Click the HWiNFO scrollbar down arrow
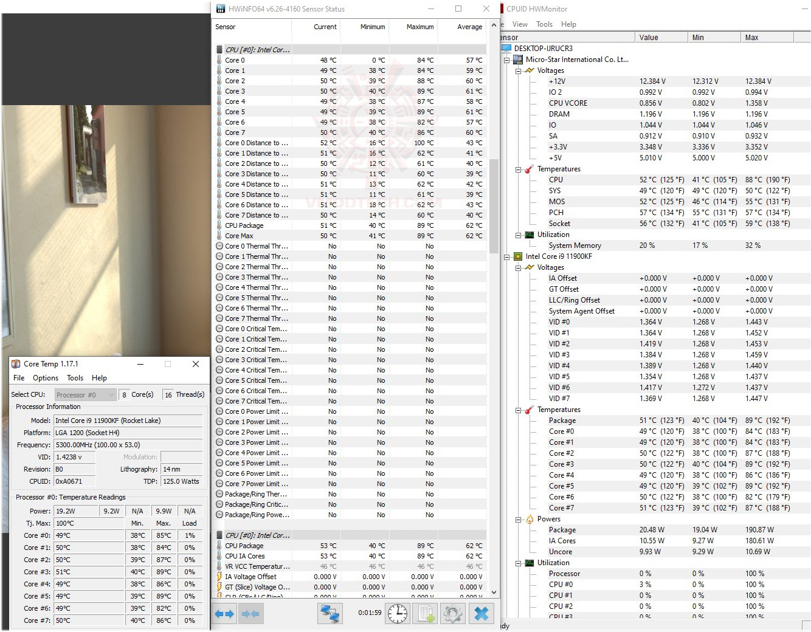This screenshot has width=811, height=632. (x=494, y=592)
